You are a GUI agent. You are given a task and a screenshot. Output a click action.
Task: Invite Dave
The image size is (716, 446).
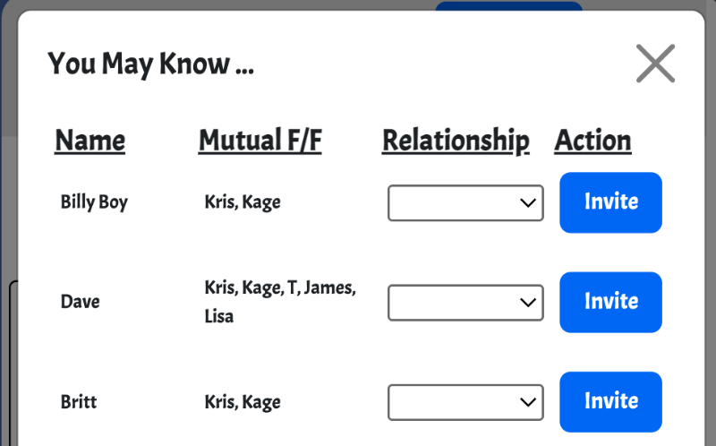pyautogui.click(x=610, y=302)
